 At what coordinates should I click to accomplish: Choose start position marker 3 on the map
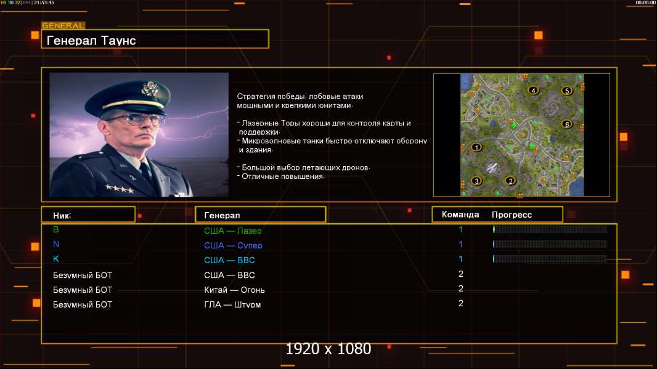476,181
